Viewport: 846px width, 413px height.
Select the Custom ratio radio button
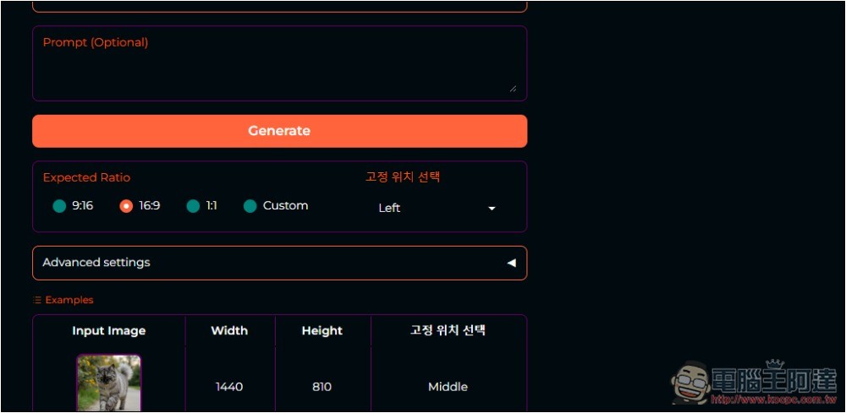[250, 206]
